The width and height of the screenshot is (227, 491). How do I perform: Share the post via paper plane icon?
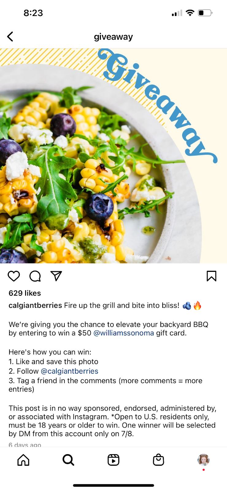click(56, 276)
